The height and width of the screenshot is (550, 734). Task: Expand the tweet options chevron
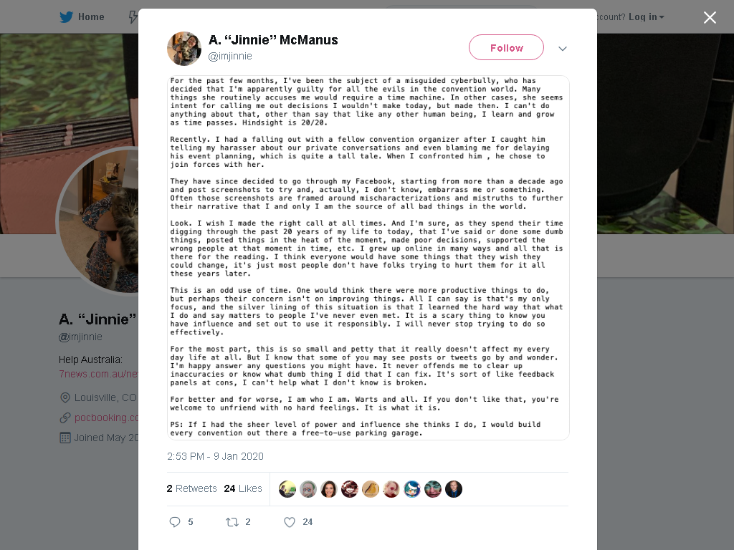(563, 49)
